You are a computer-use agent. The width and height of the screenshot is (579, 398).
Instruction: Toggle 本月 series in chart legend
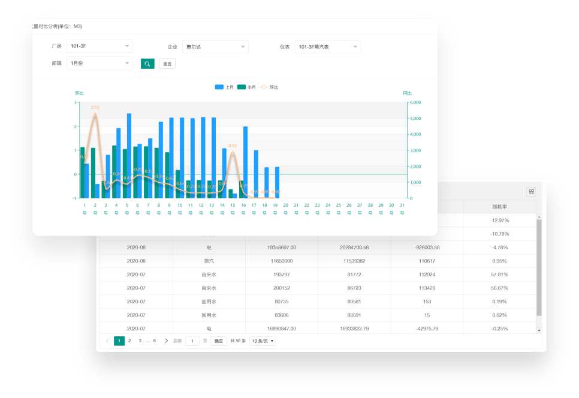(x=246, y=88)
